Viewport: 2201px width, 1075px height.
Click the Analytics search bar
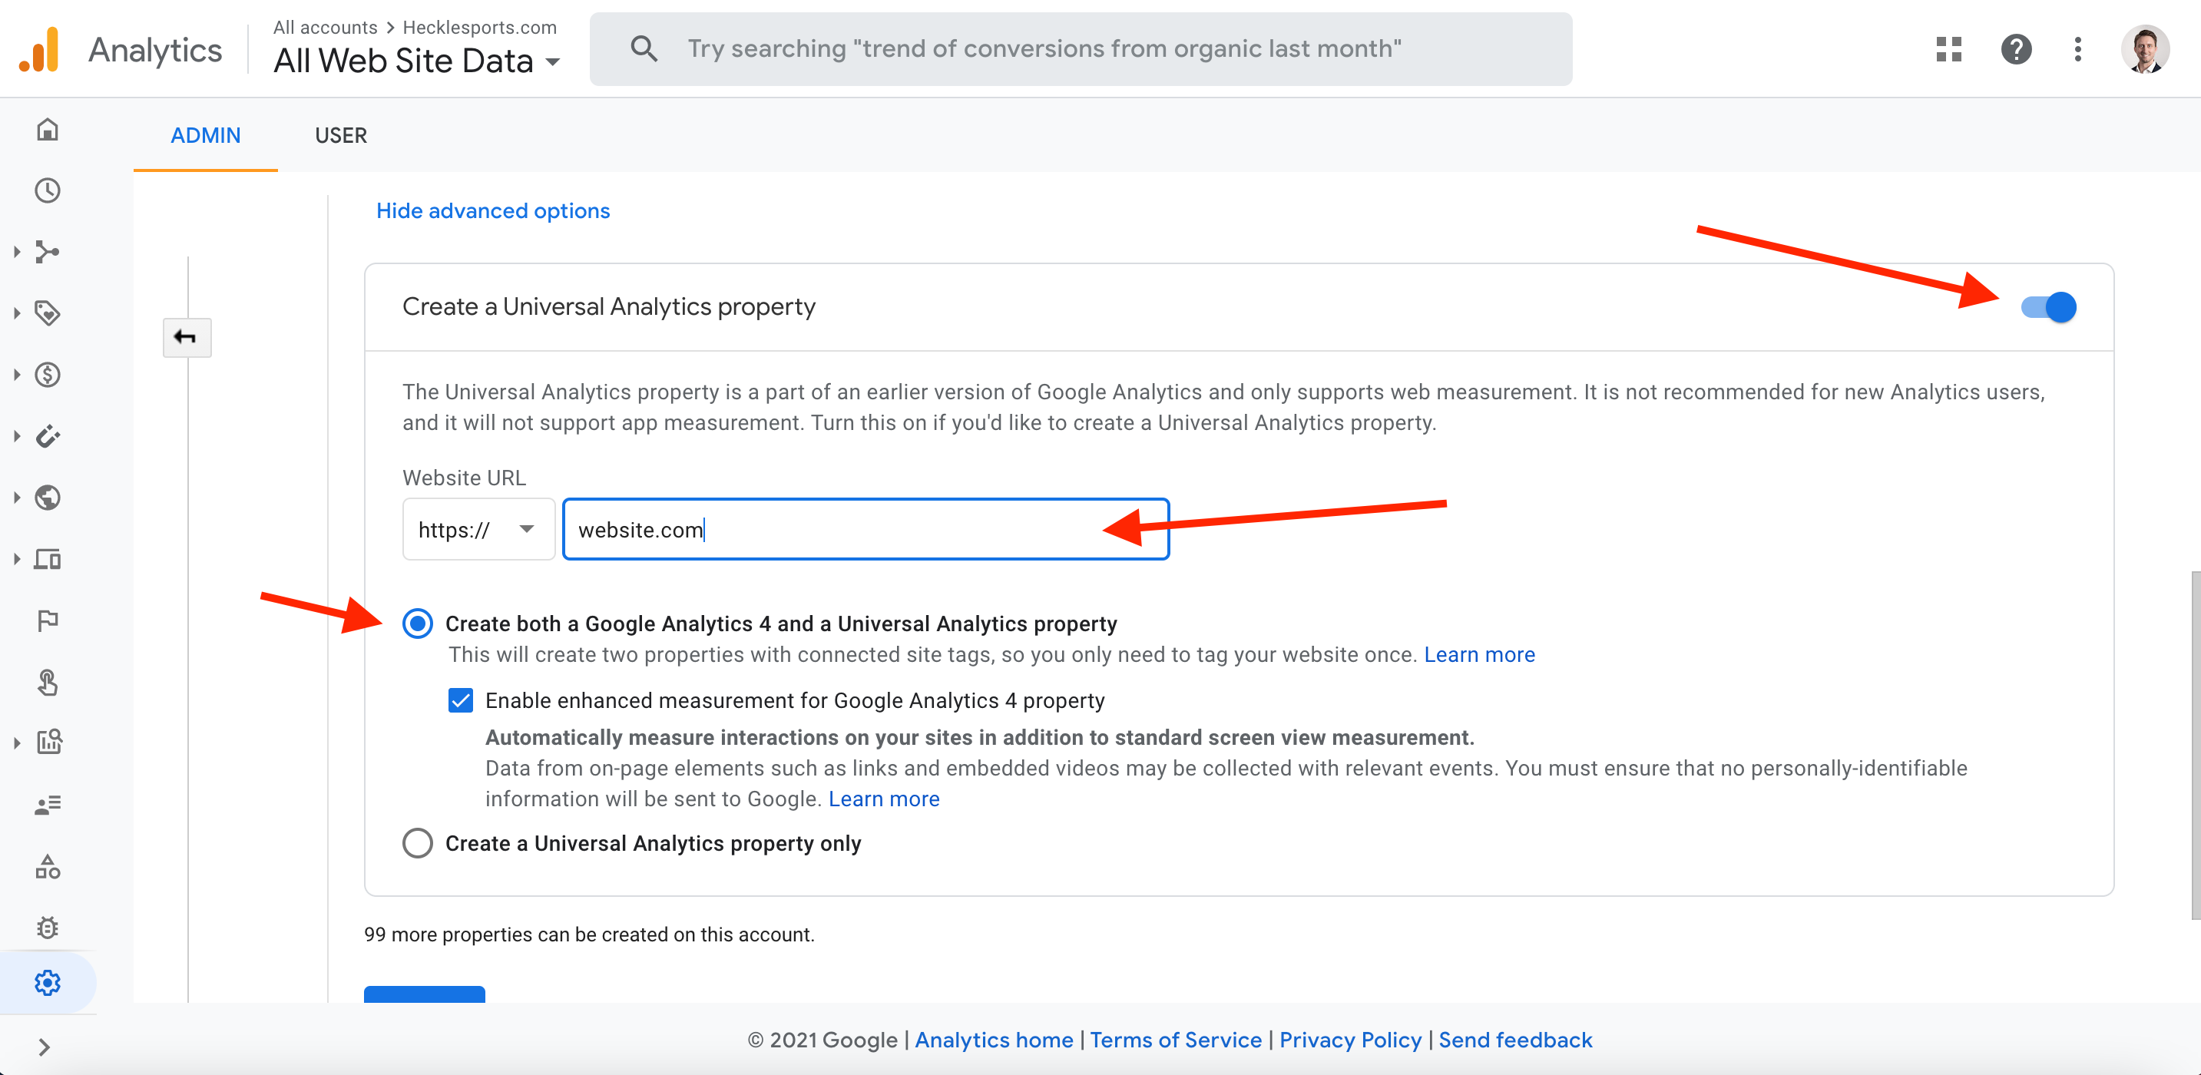pos(1080,50)
